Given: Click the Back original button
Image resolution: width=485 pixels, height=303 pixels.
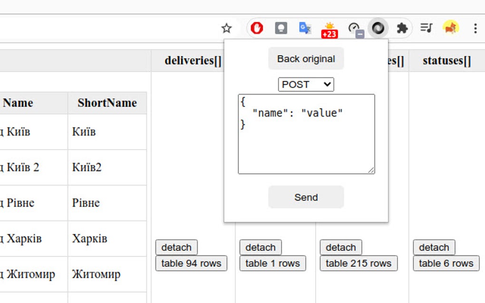Looking at the screenshot, I should click(x=306, y=59).
